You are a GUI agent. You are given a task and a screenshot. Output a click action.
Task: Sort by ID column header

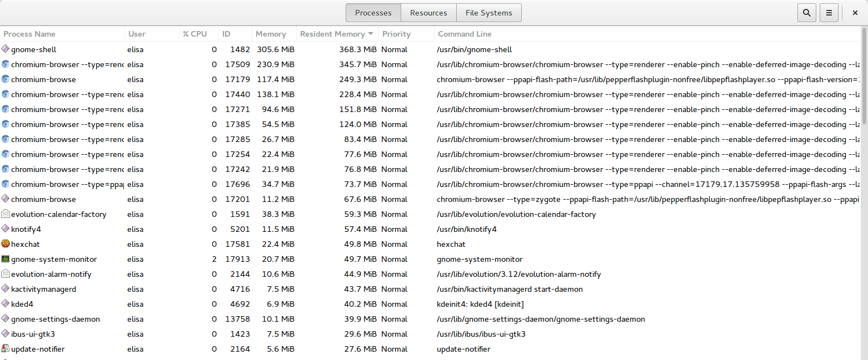235,34
